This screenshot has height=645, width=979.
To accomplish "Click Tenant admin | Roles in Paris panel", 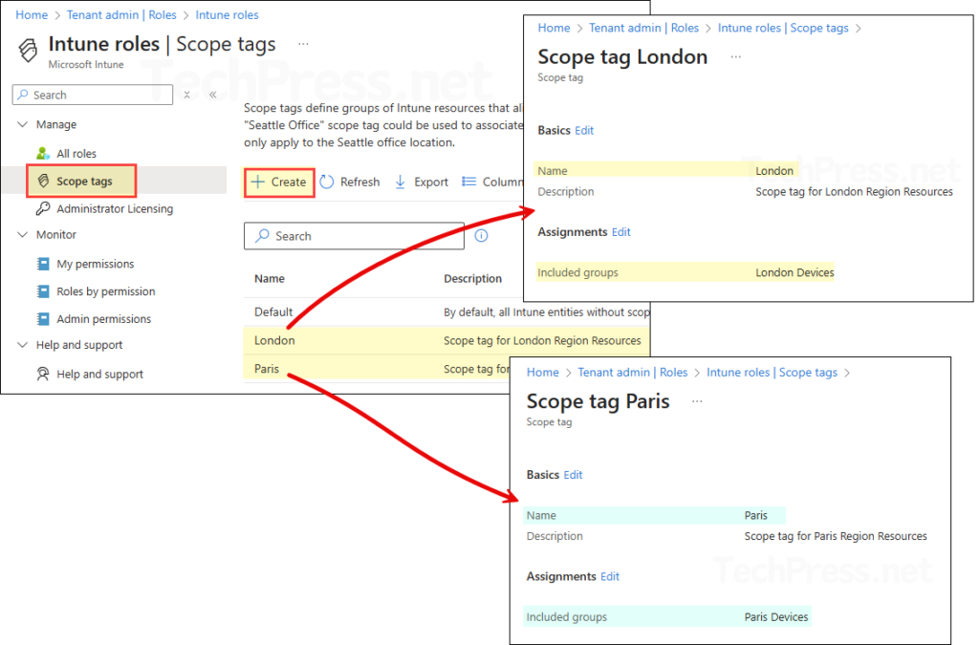I will pyautogui.click(x=633, y=373).
